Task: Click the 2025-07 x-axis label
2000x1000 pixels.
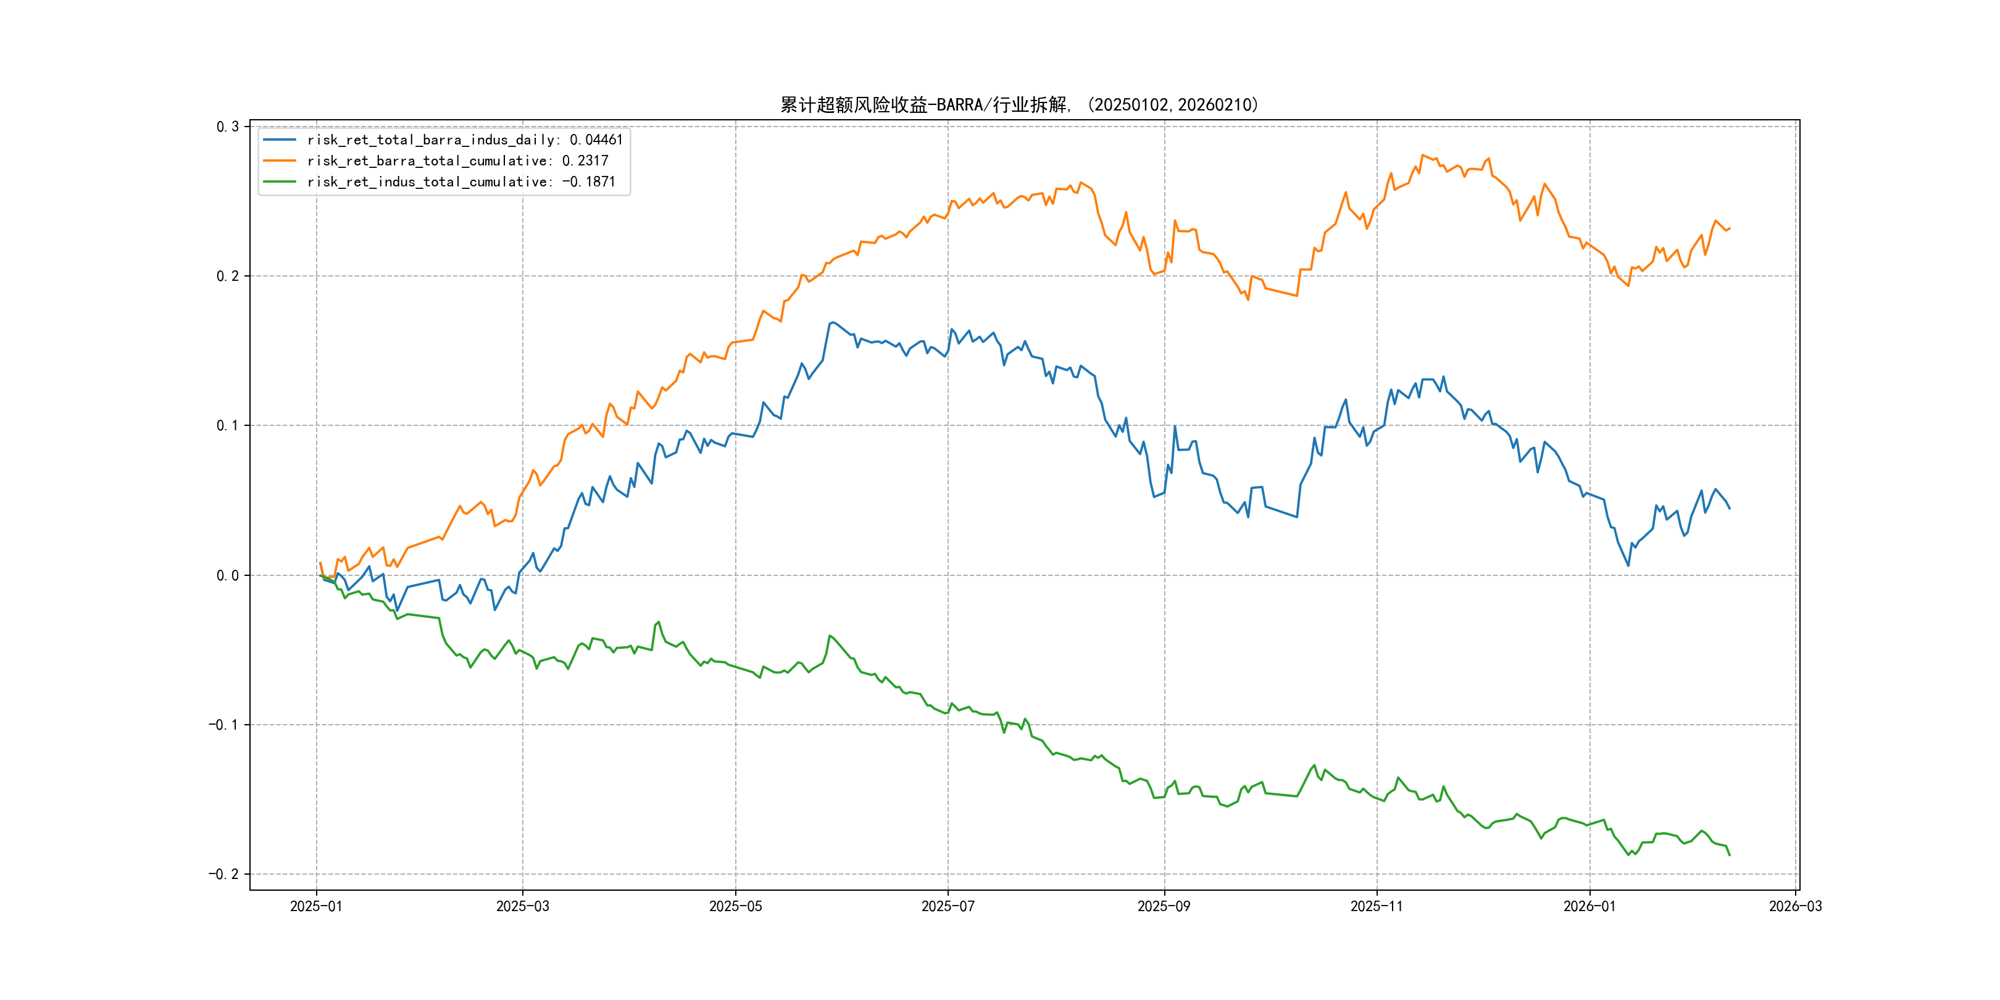Action: [x=947, y=906]
